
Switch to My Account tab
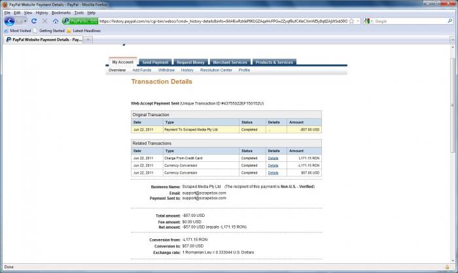coord(123,62)
